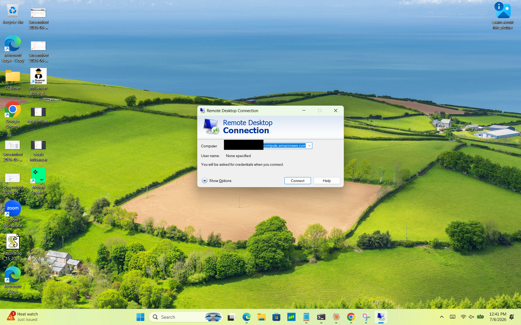
Task: Open the Heat watch weather widget
Action: 23,317
